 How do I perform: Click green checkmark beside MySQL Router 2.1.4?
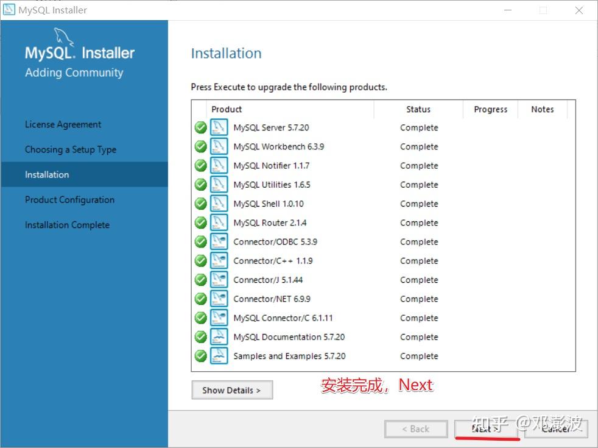pos(200,223)
